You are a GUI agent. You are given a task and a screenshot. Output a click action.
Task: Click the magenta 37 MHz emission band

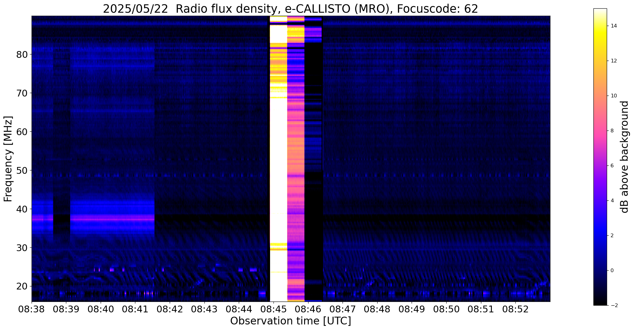(x=112, y=219)
